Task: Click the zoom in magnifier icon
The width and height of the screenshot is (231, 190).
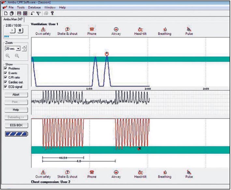Action: tap(8, 56)
